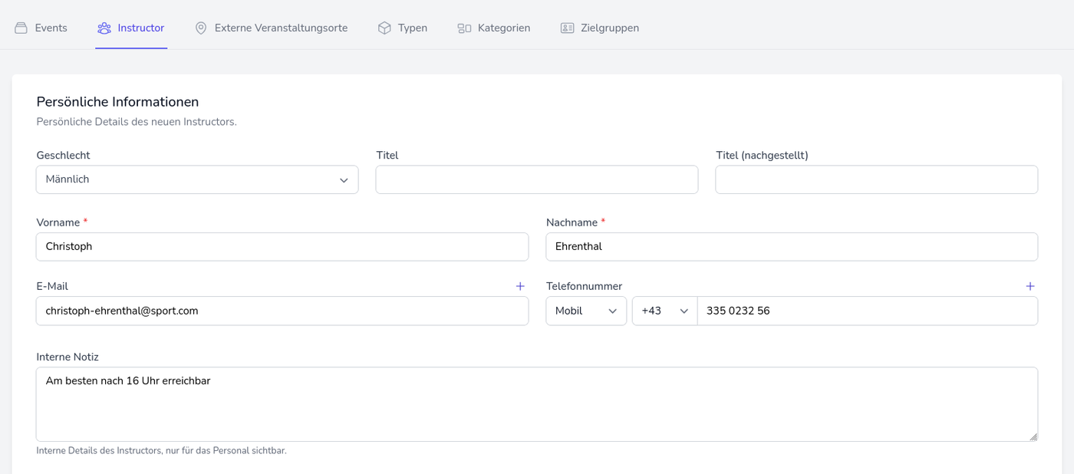Add another Telefonnummer with plus icon

1030,286
